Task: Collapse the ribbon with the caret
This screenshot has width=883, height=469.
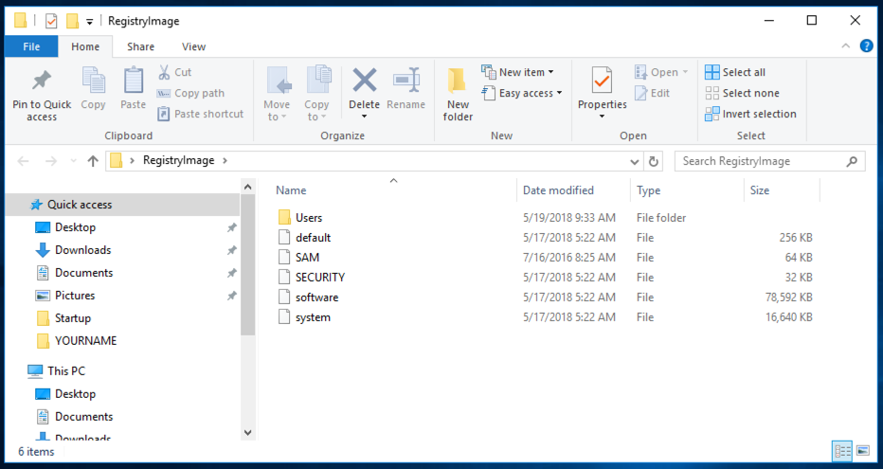Action: [x=845, y=46]
